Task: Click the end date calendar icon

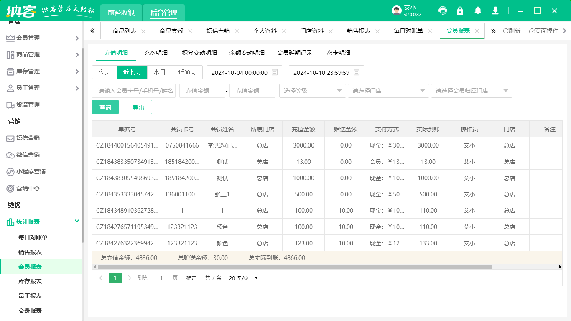Action: coord(357,72)
